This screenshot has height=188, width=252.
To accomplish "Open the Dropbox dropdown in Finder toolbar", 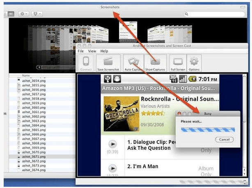I will [37, 14].
